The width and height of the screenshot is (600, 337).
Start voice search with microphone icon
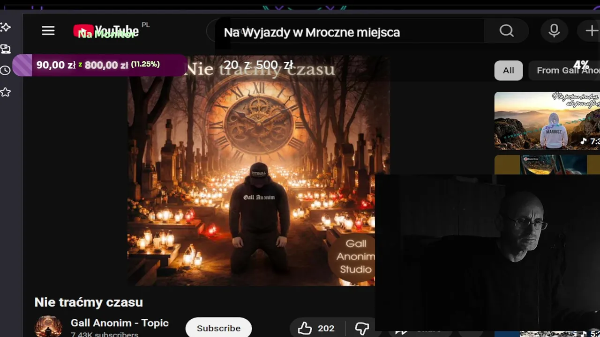coord(554,31)
